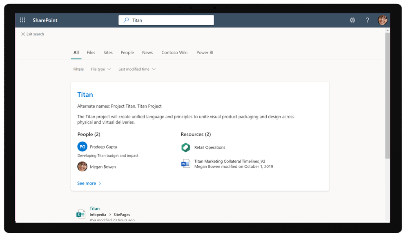Click the X icon beside Exit search
408x233 pixels.
[x=23, y=34]
